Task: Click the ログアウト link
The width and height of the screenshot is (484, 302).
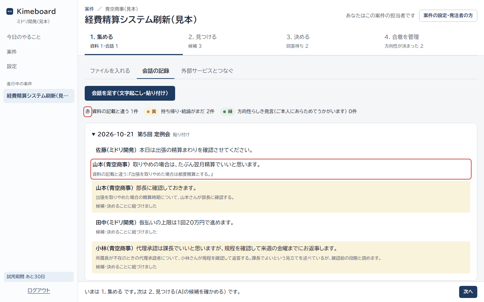Action: coord(39,291)
